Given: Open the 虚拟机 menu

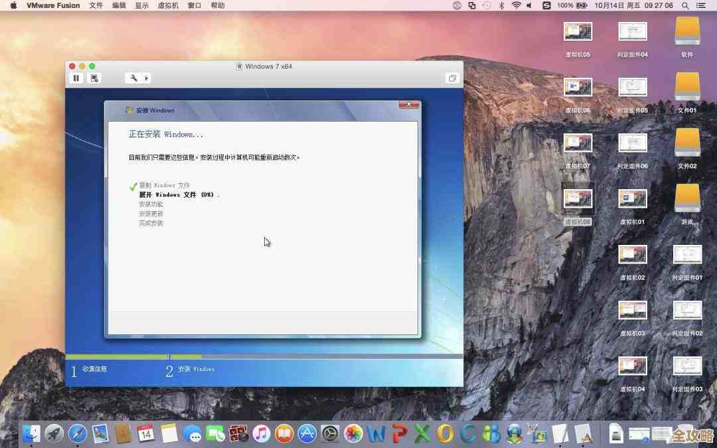Looking at the screenshot, I should click(168, 5).
